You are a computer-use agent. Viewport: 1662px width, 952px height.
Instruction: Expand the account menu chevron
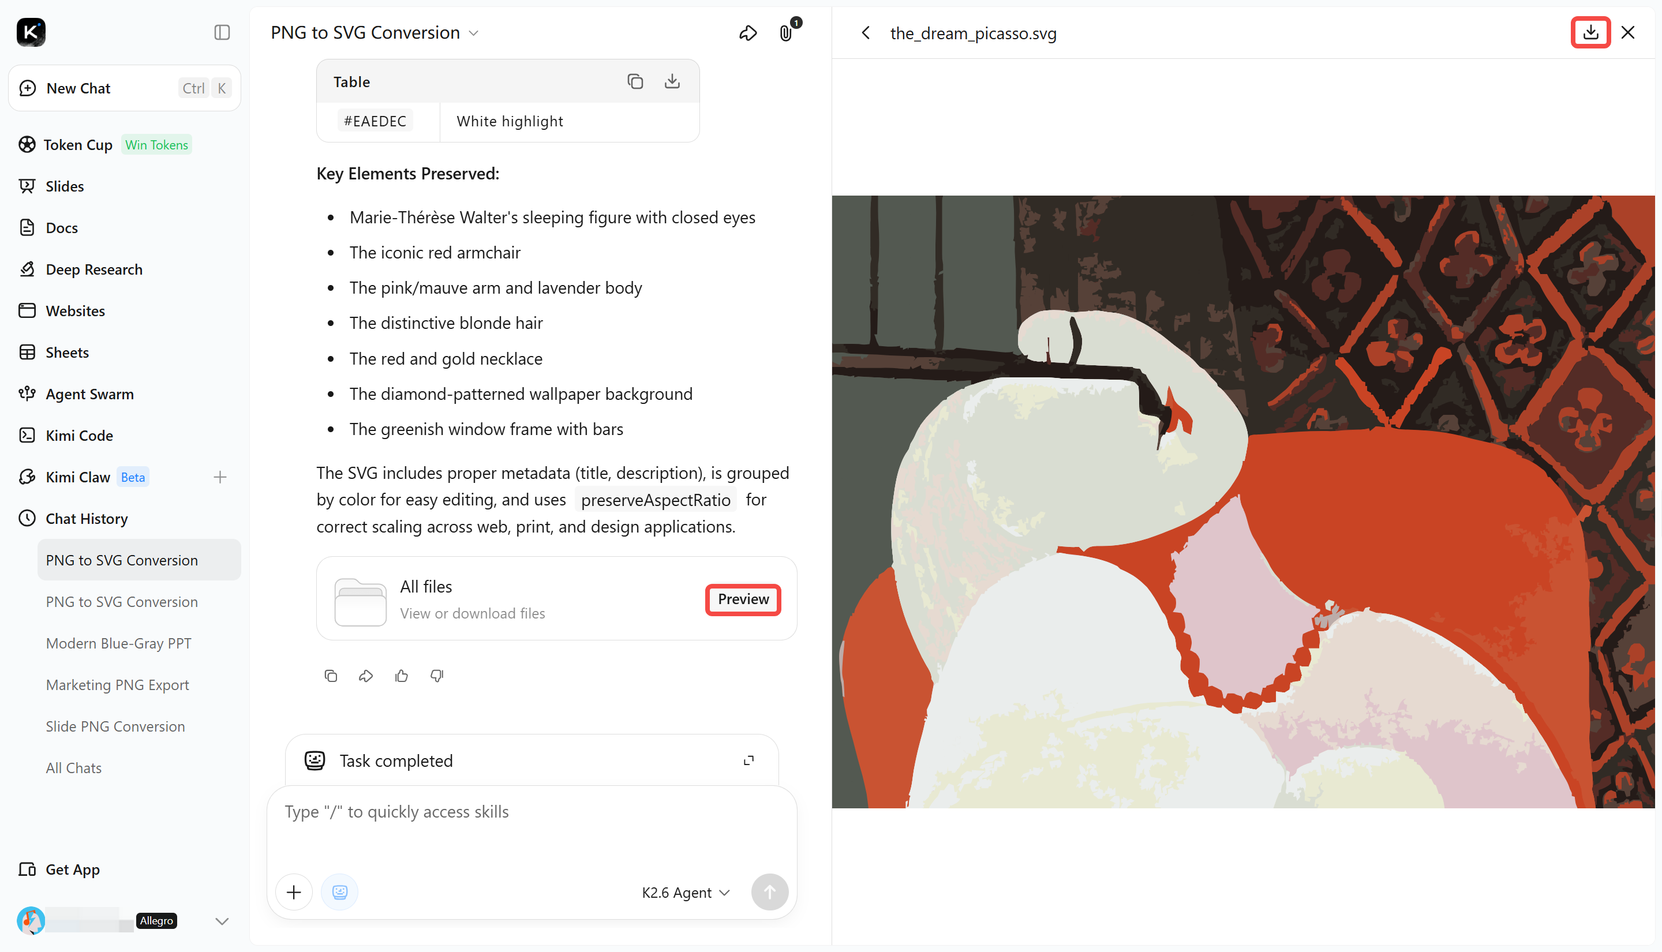click(x=222, y=921)
